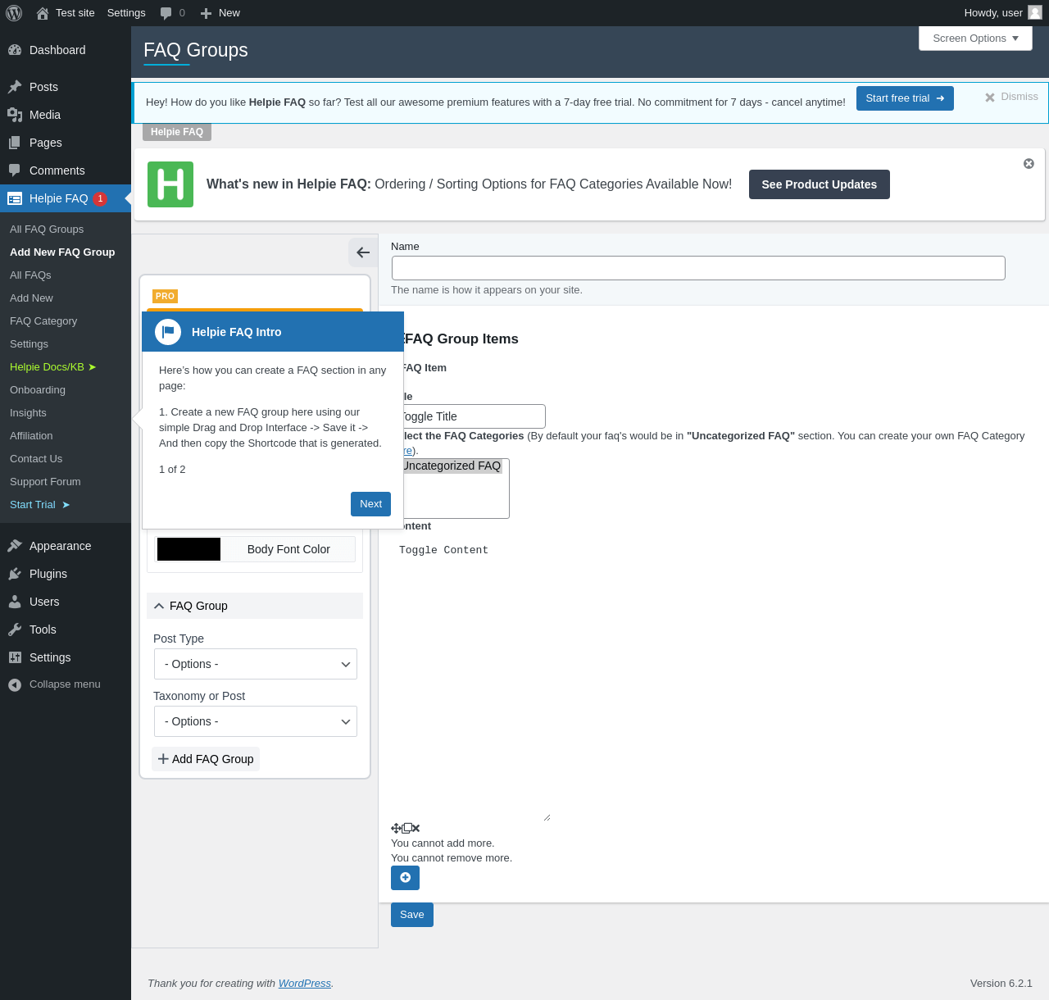Click the Helpie FAQ gray tag label
The width and height of the screenshot is (1049, 1000).
pos(177,132)
